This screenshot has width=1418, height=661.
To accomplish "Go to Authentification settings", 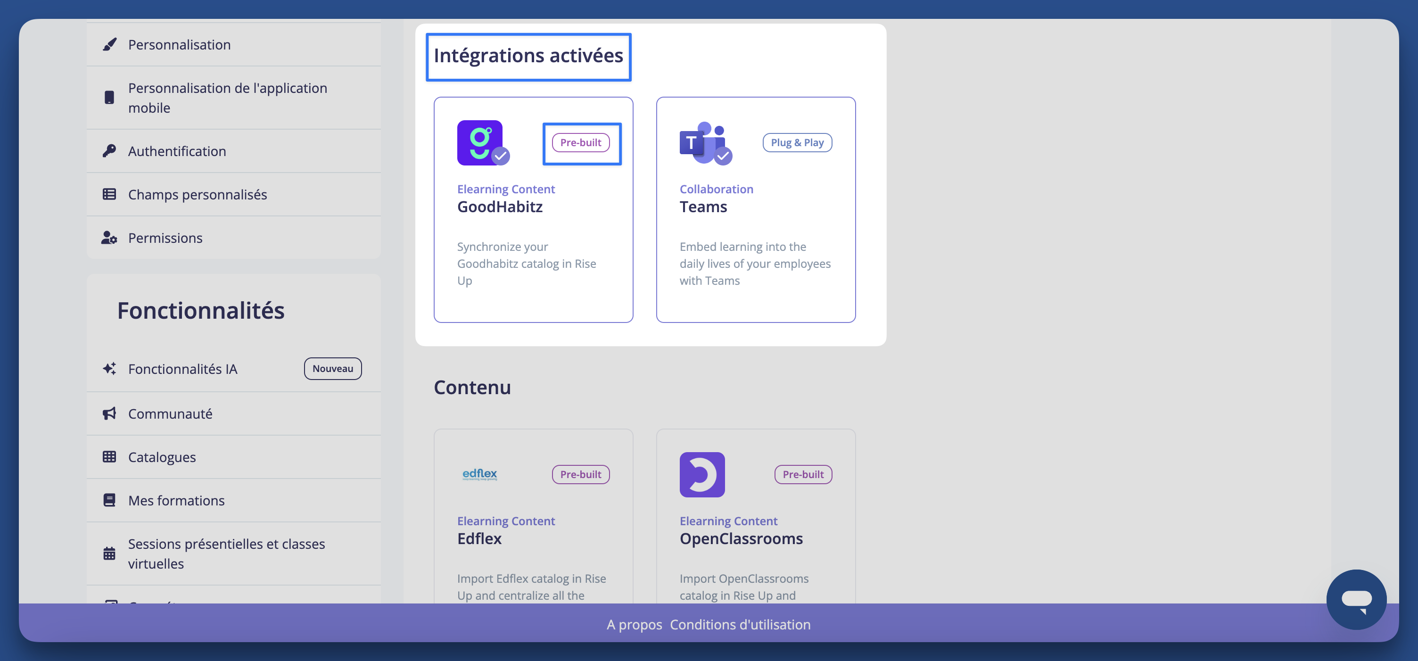I will 233,151.
